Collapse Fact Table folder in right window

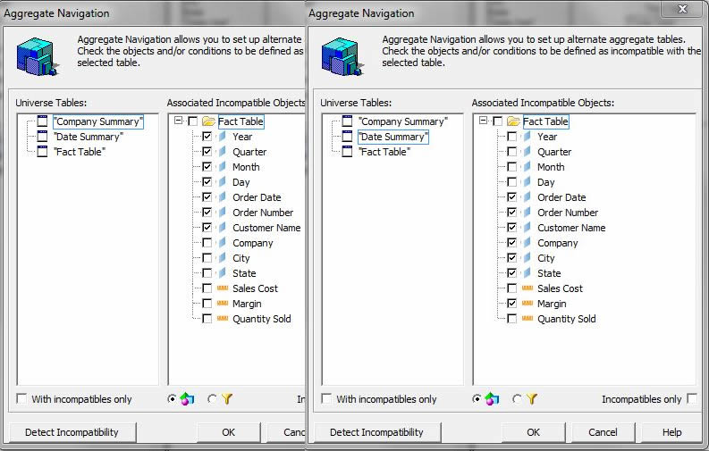(x=483, y=121)
